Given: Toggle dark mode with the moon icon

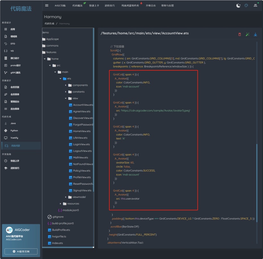Looking at the screenshot, I should pos(238,5).
